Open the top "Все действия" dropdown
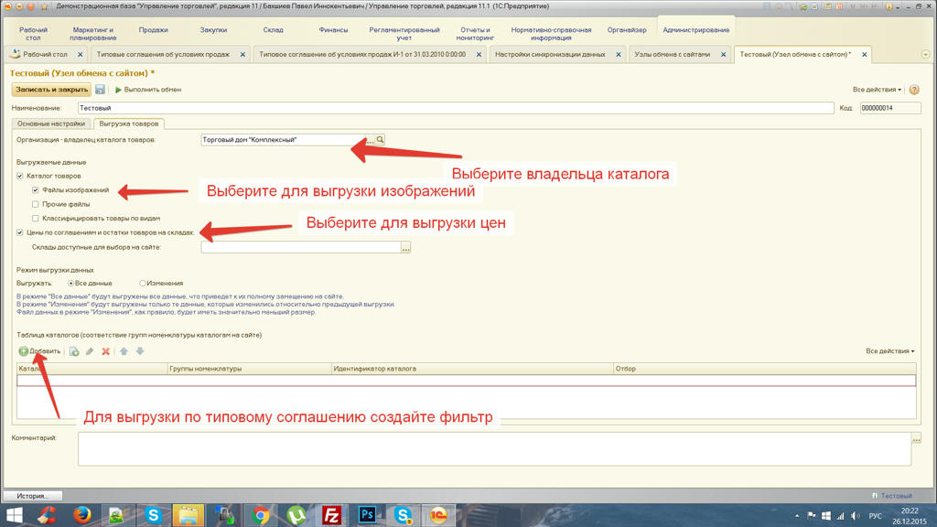This screenshot has height=527, width=937. [877, 90]
